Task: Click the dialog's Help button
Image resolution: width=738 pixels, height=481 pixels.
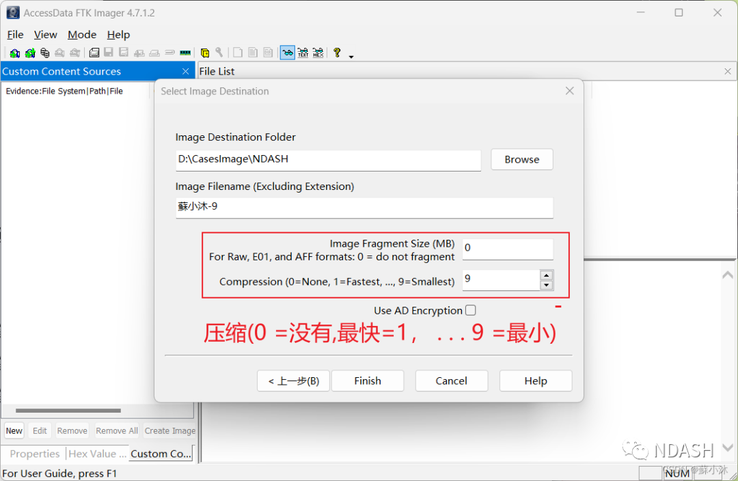Action: coord(536,381)
